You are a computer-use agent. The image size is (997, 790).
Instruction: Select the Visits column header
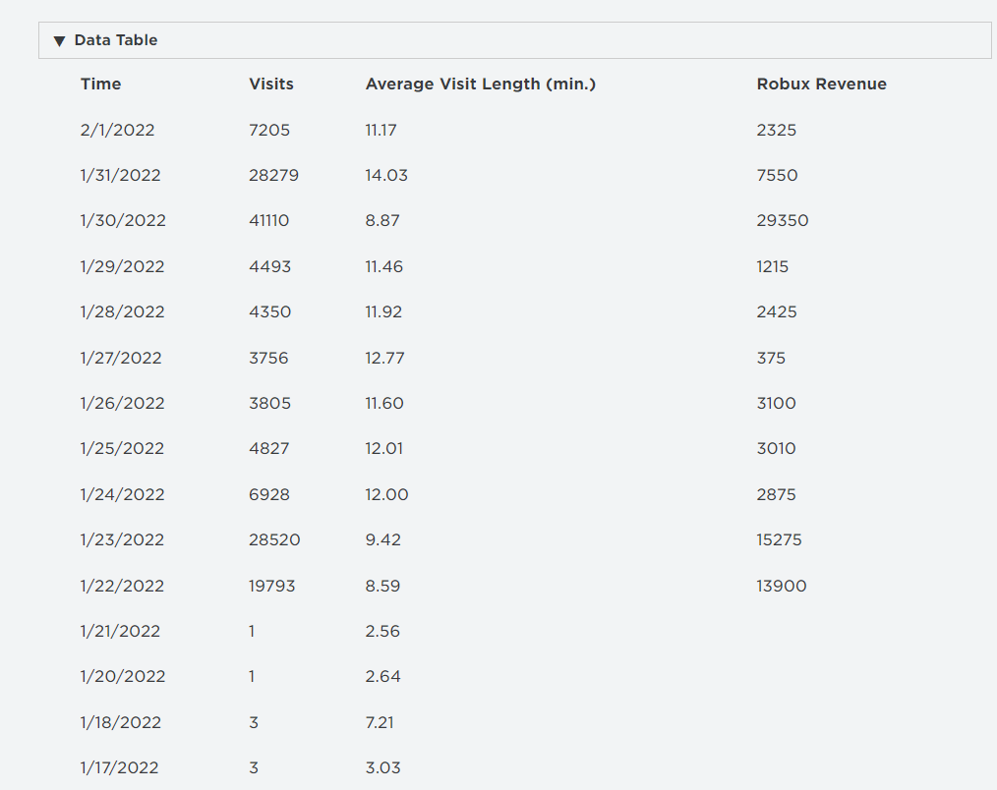271,85
